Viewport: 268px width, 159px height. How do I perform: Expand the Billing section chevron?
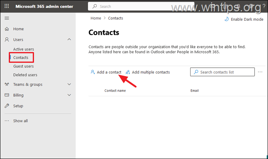[69, 95]
